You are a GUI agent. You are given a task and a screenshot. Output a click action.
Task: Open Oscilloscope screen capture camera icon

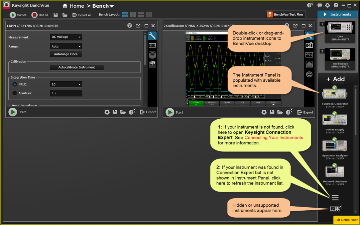tap(309, 45)
